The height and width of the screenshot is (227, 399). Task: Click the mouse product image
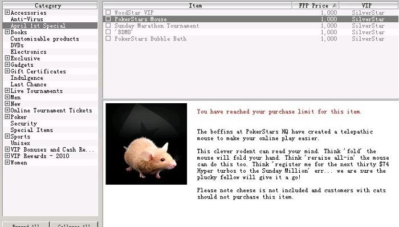146,144
